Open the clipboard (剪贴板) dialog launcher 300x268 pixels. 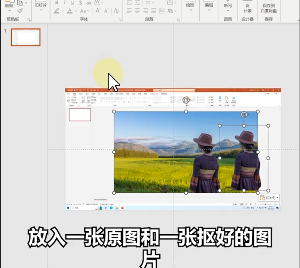coord(29,20)
